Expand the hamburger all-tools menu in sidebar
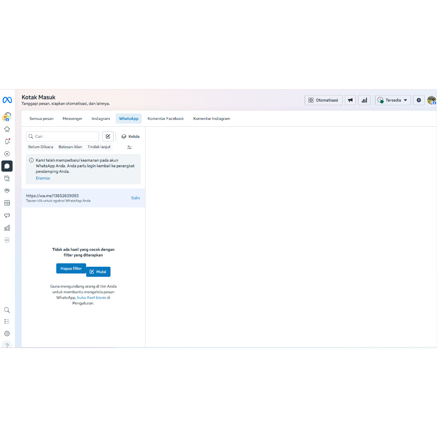Image resolution: width=437 pixels, height=437 pixels. (x=7, y=240)
